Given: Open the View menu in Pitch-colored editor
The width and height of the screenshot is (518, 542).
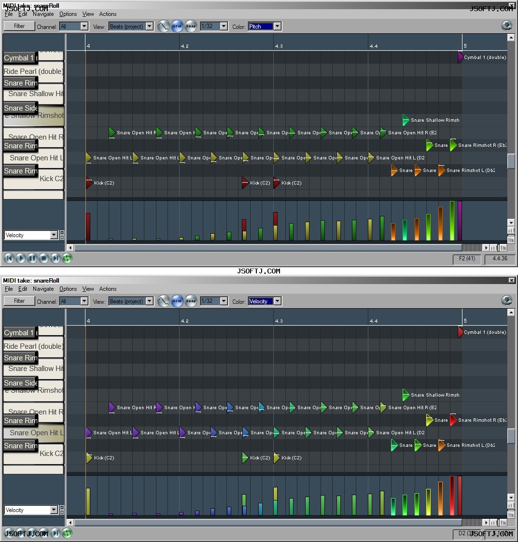Looking at the screenshot, I should (88, 14).
